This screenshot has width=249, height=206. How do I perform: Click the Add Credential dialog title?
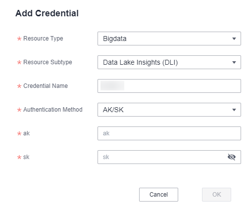tap(47, 13)
